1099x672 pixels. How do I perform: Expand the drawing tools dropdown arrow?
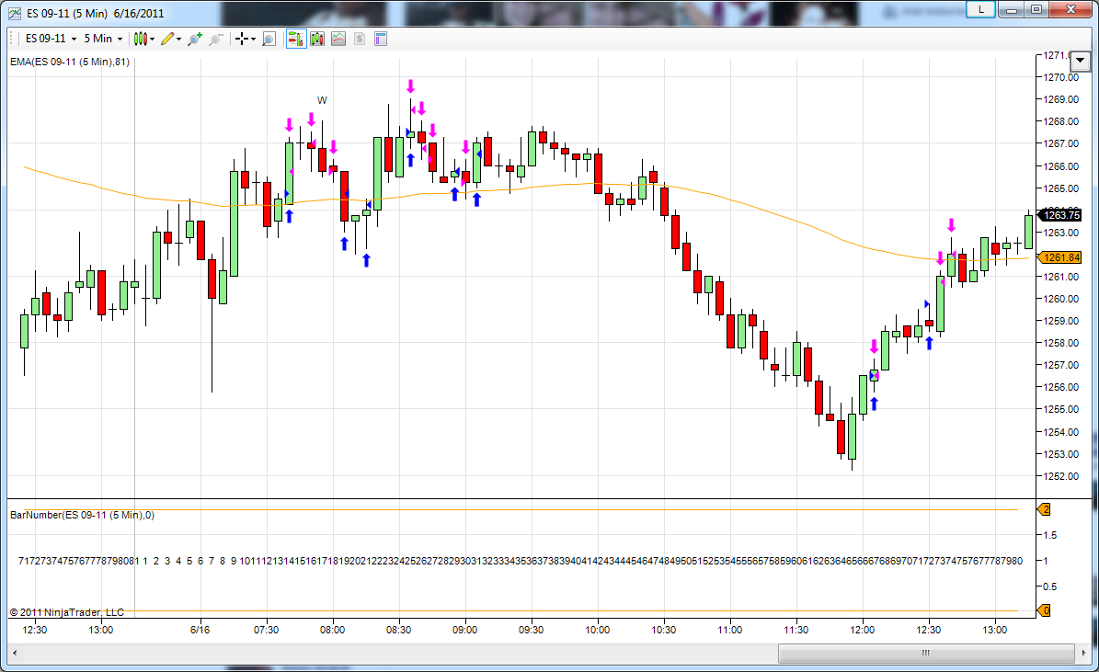(178, 40)
